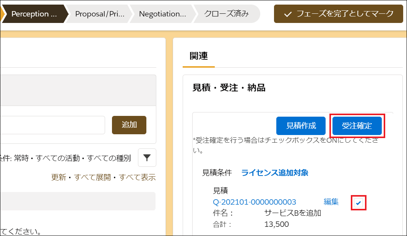This screenshot has height=236, width=407.
Task: Open the activity filter funnel icon
Action: coord(147,158)
